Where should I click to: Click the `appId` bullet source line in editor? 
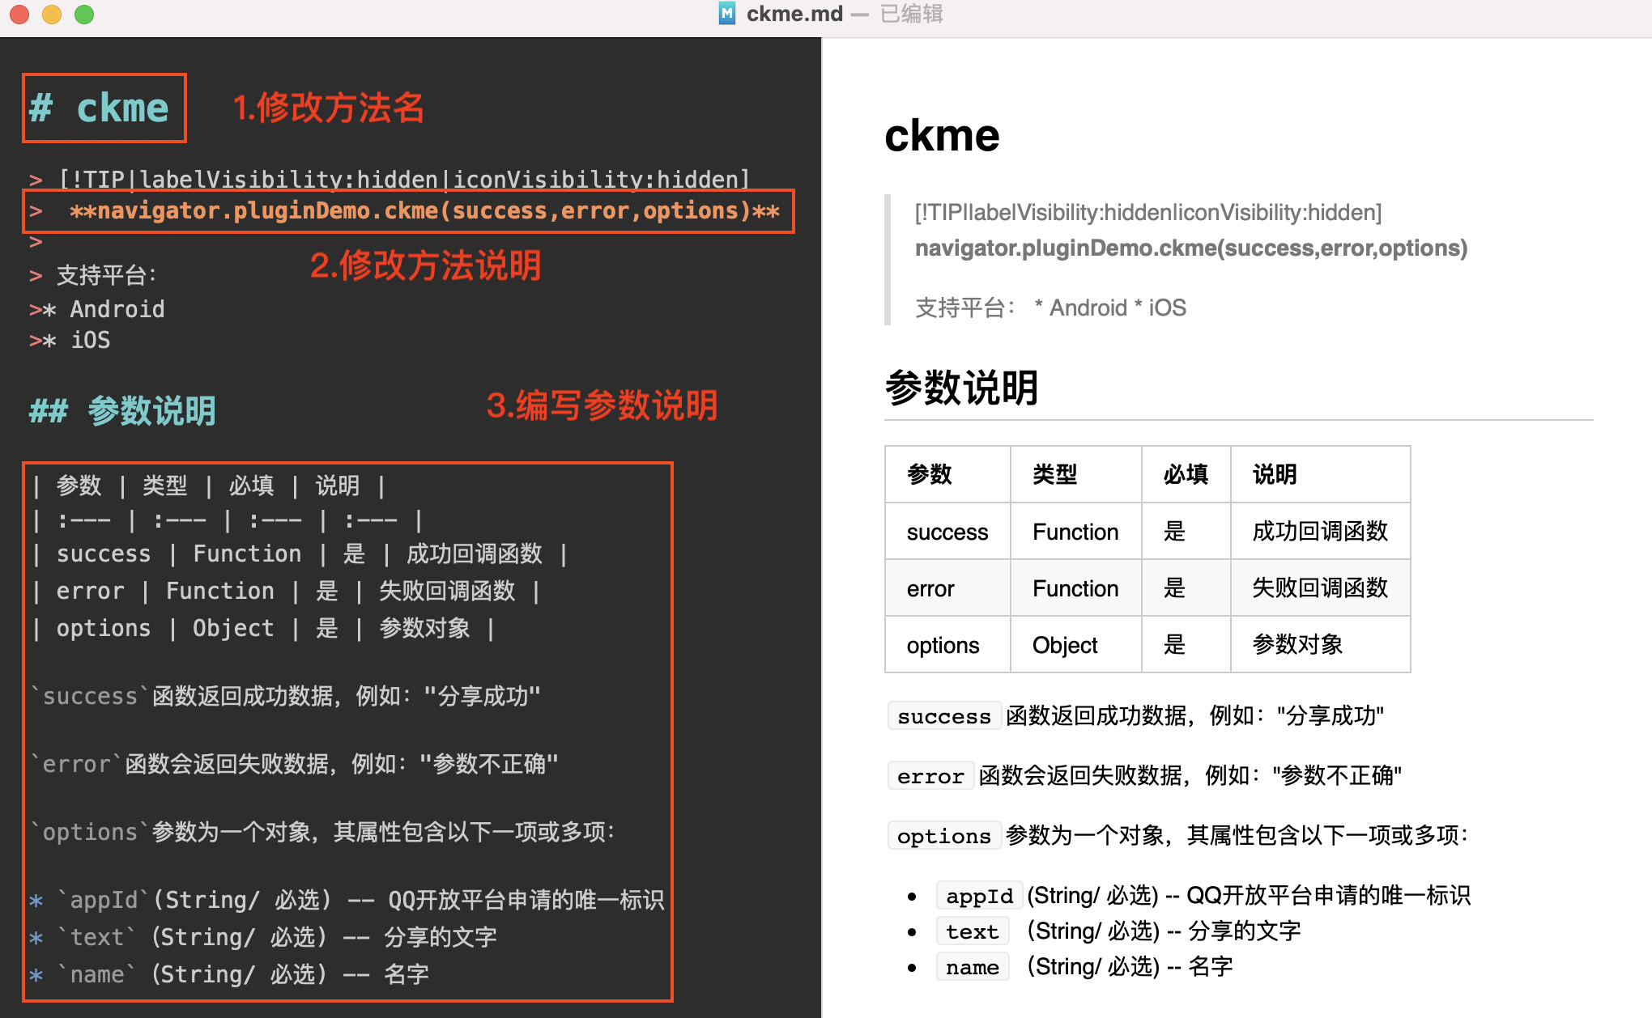(347, 900)
